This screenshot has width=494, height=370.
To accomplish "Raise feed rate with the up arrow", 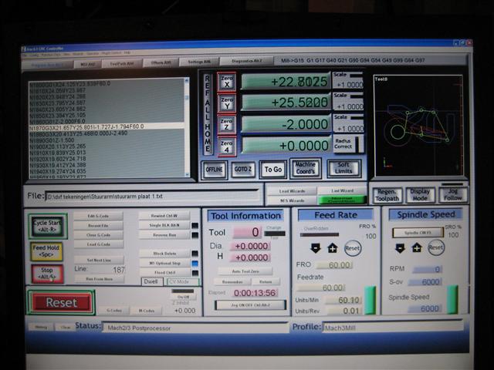I will tap(333, 248).
